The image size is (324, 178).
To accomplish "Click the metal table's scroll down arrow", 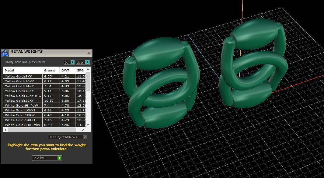I will point(88,124).
